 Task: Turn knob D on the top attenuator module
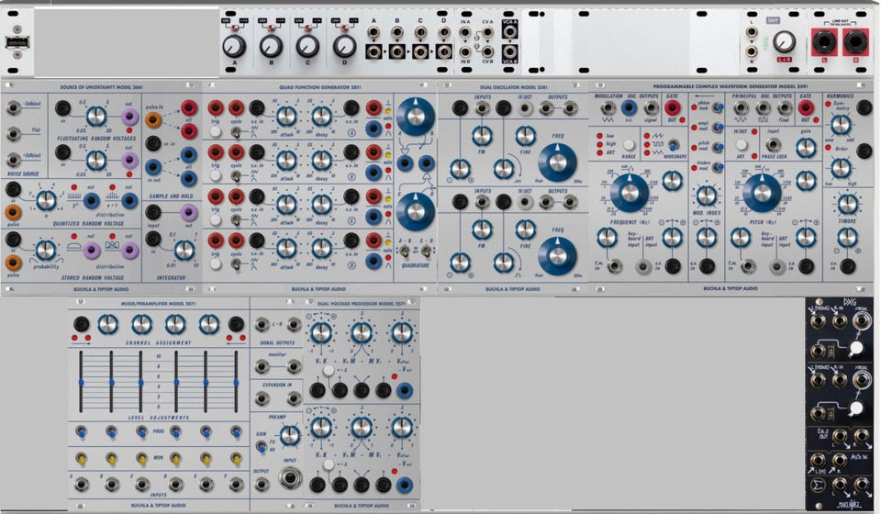(x=344, y=47)
